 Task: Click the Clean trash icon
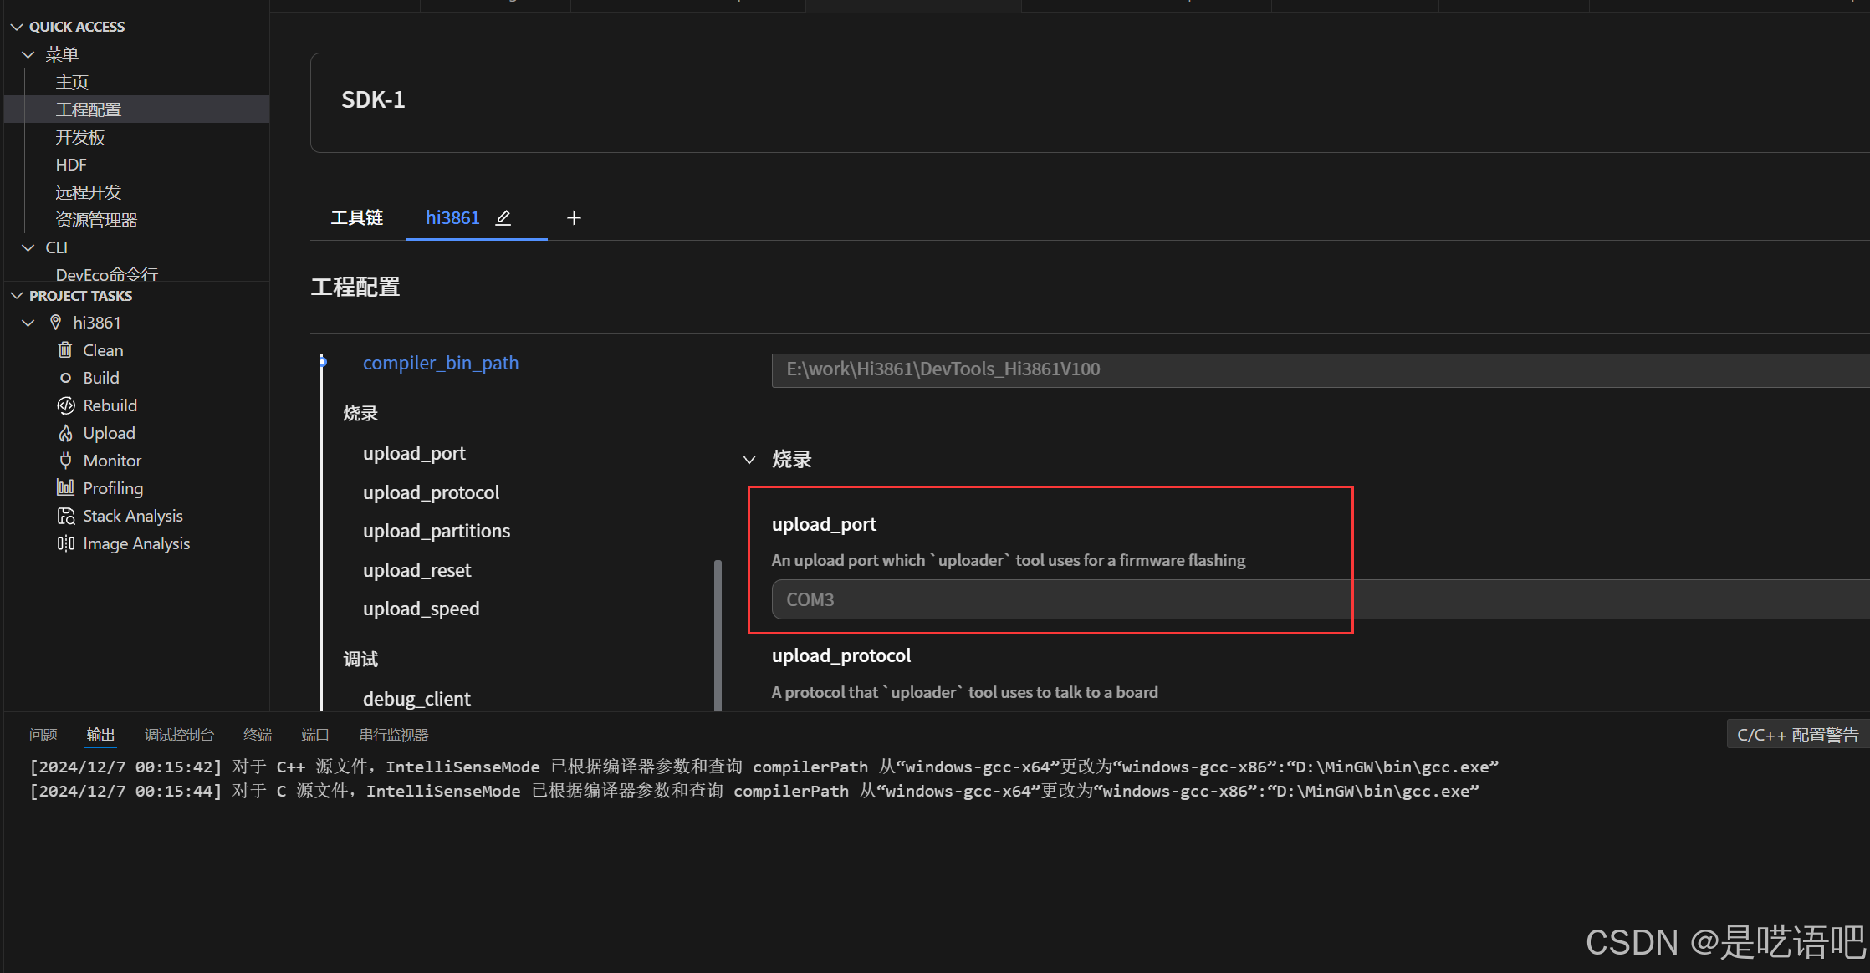(65, 350)
